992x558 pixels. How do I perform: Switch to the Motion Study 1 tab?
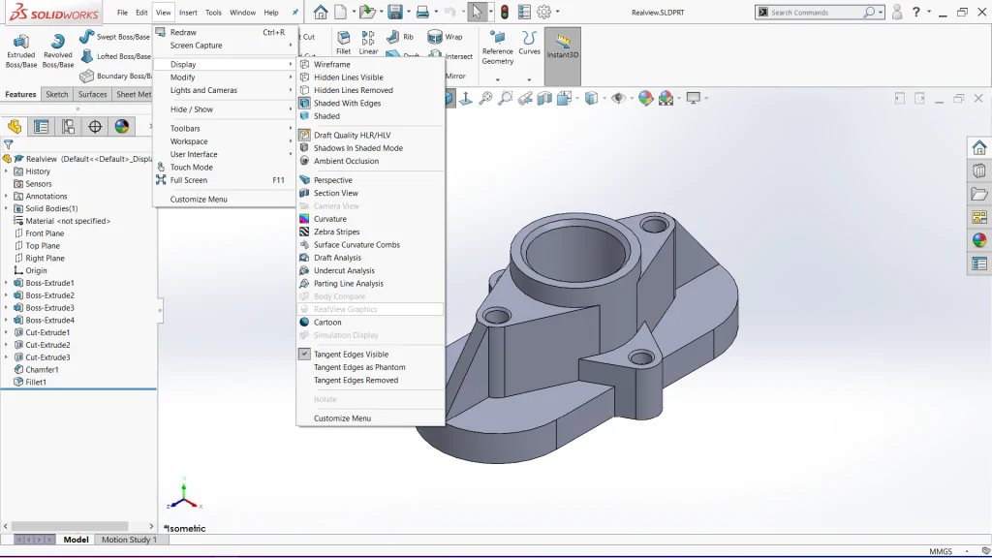click(x=129, y=540)
